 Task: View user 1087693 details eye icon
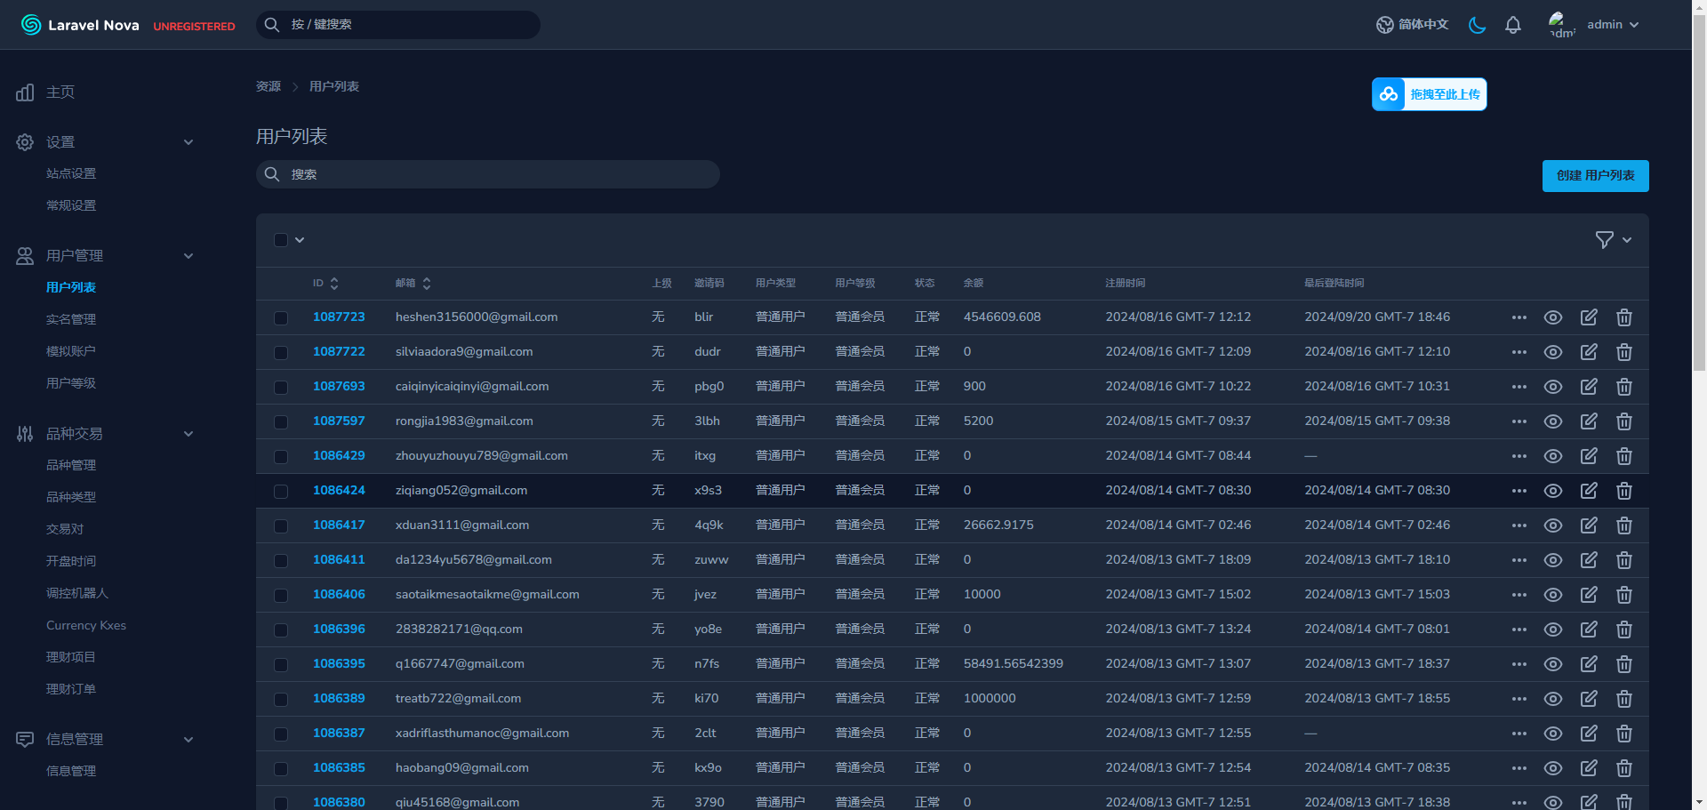click(1552, 387)
